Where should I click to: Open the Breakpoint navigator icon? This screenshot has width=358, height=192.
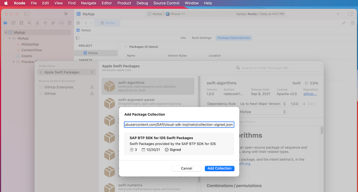pyautogui.click(x=61, y=23)
